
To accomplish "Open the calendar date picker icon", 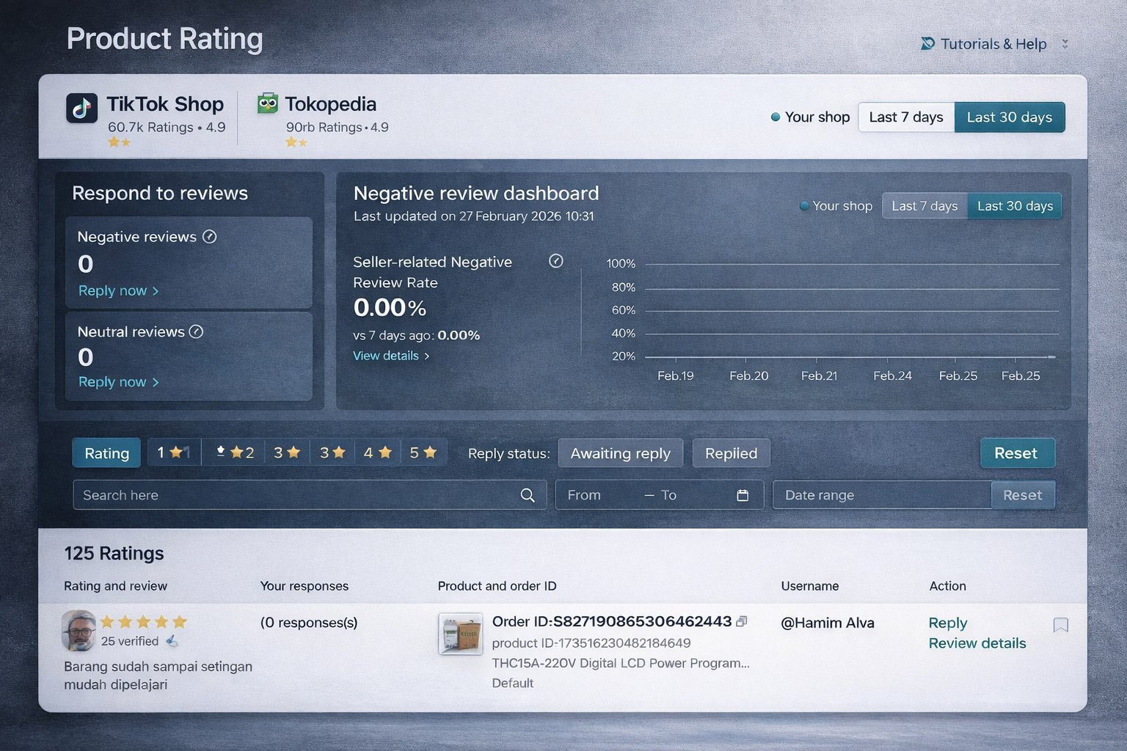I will pyautogui.click(x=743, y=495).
